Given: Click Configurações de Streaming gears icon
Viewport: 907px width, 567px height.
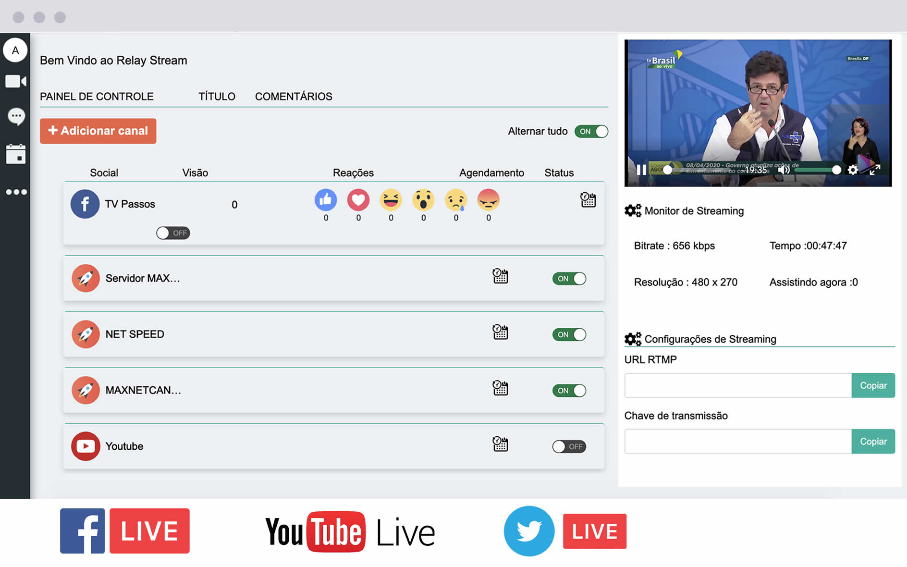Looking at the screenshot, I should click(633, 339).
